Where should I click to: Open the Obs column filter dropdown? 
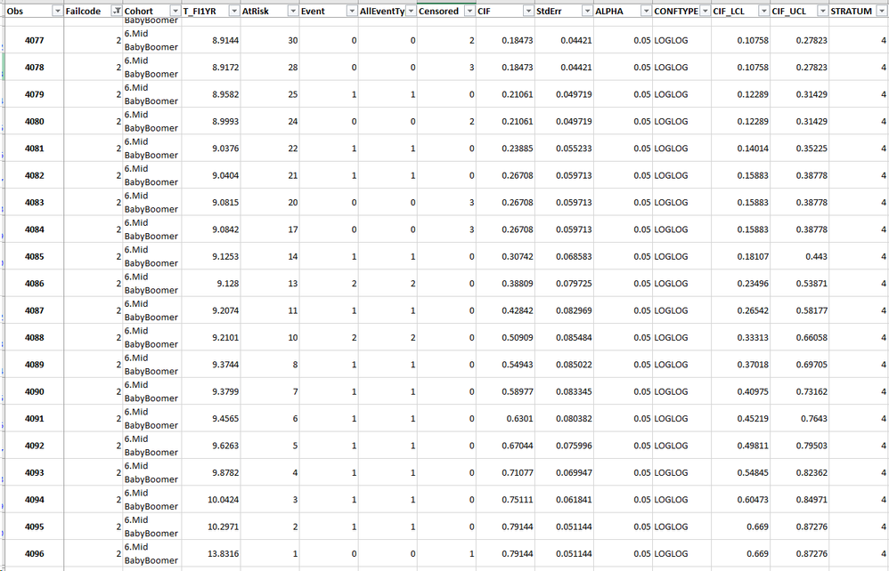pyautogui.click(x=57, y=11)
